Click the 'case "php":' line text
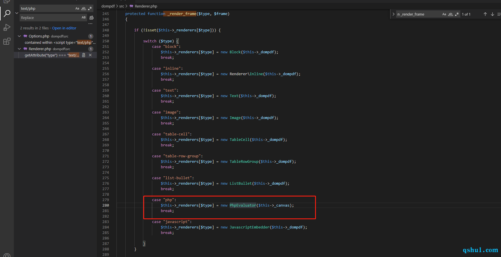 [164, 200]
